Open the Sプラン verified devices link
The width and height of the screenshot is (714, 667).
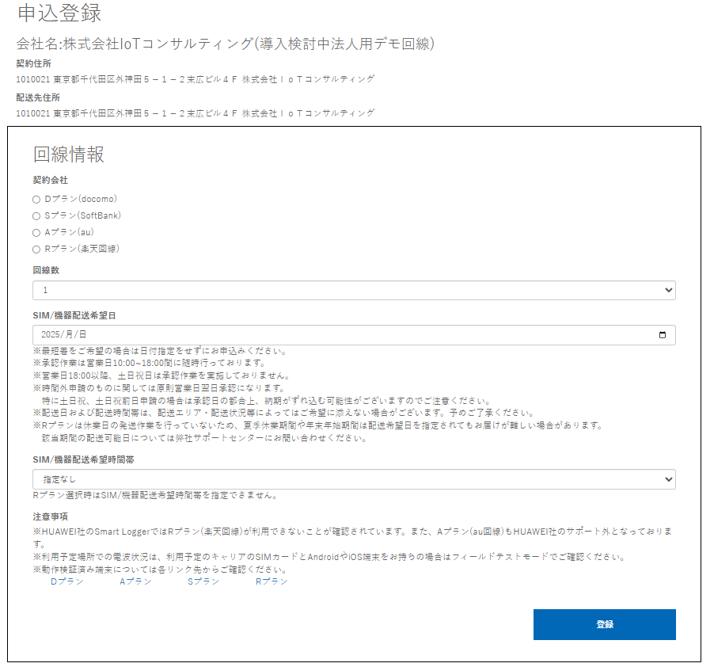(x=203, y=581)
